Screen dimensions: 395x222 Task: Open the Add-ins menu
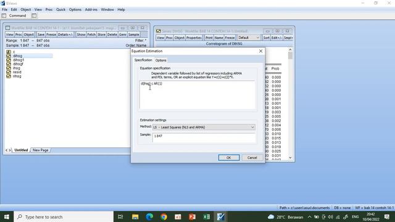pyautogui.click(x=91, y=10)
